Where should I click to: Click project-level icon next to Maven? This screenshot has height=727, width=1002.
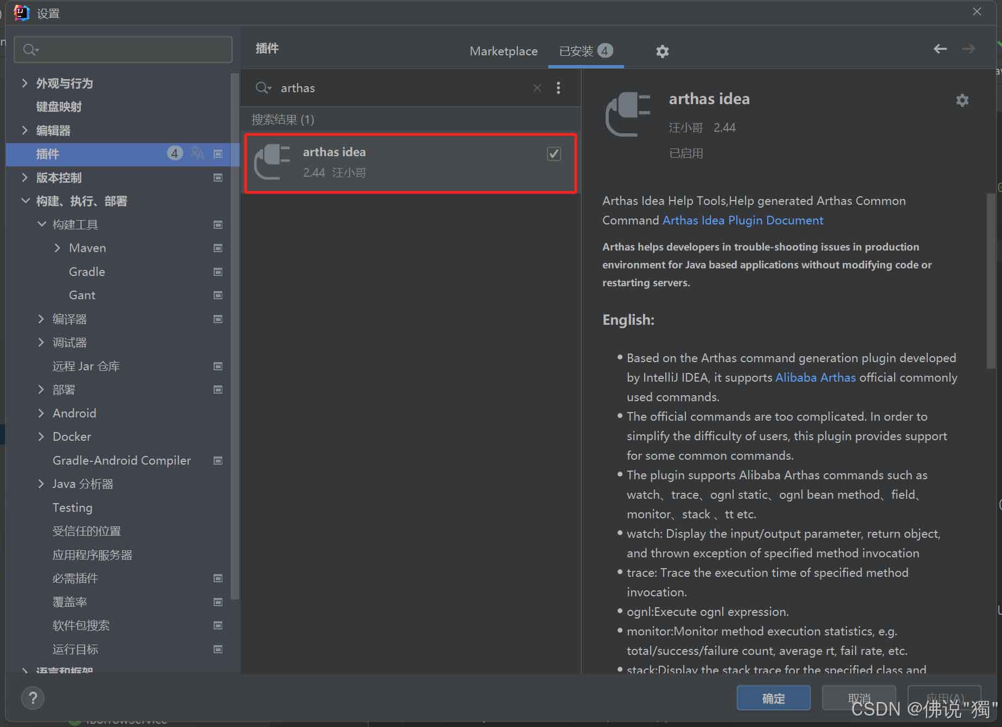(218, 248)
